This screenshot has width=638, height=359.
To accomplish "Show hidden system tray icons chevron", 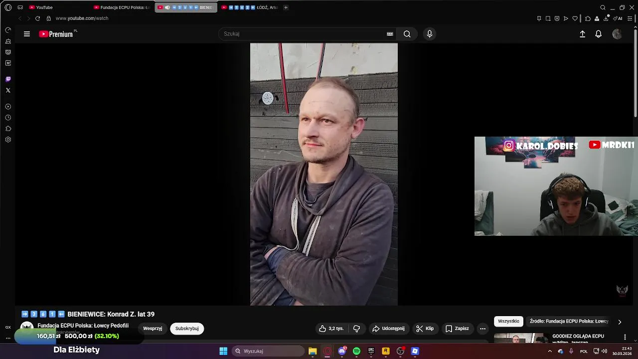I will 550,351.
